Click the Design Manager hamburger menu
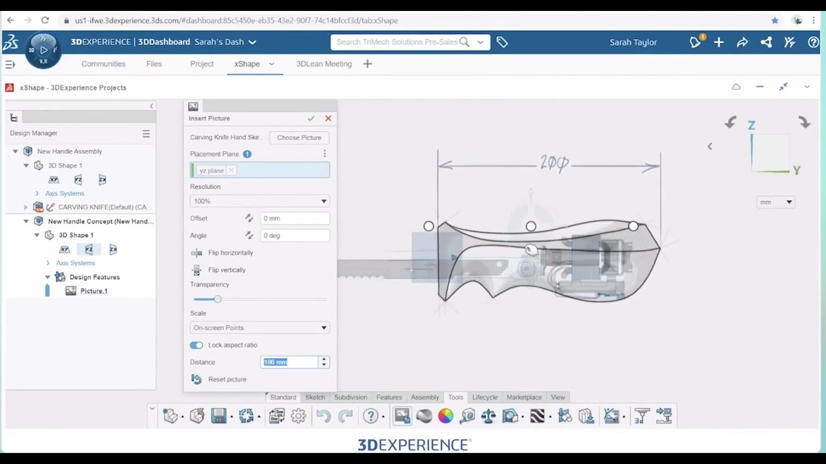826x464 pixels. 146,133
